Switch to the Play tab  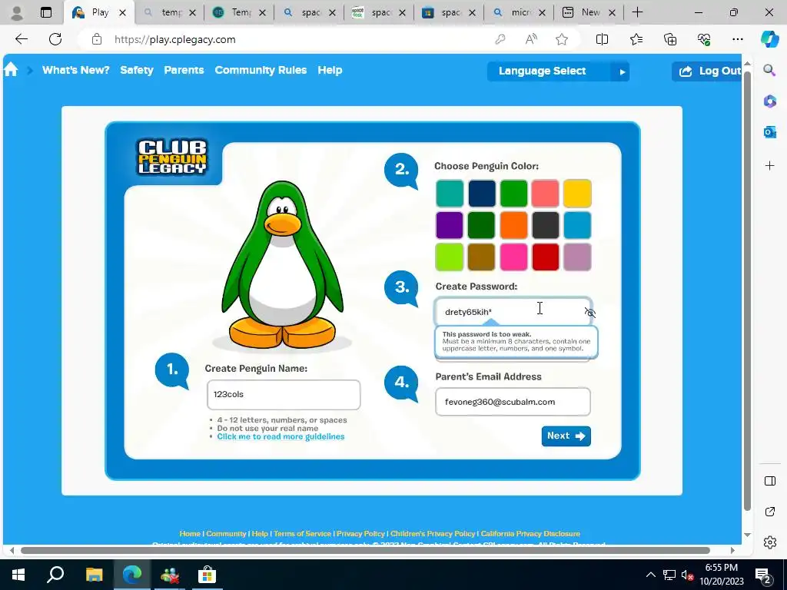[x=99, y=12]
